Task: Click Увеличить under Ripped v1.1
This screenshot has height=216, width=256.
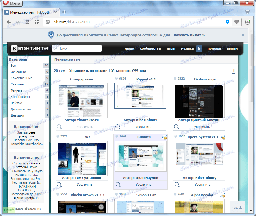Action: [x=143, y=127]
